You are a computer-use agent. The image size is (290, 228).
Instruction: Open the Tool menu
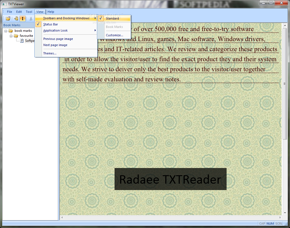tap(29, 12)
